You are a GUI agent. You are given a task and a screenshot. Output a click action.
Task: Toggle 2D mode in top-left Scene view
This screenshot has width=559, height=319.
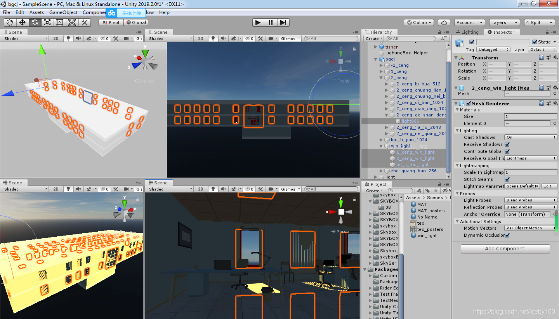coord(56,38)
